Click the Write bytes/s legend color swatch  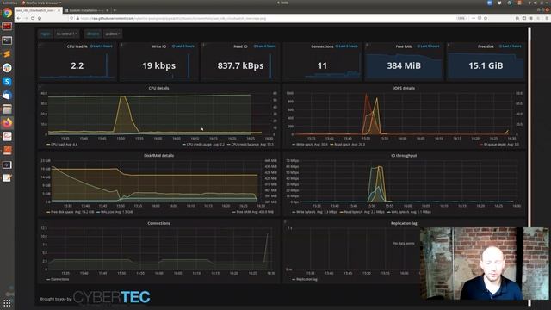(294, 212)
